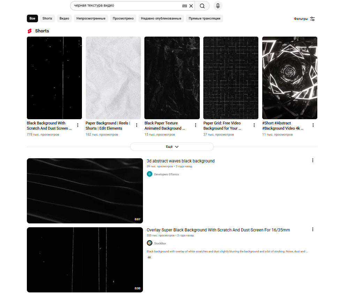Open three-dot menu for Paper Grid short

[254, 125]
